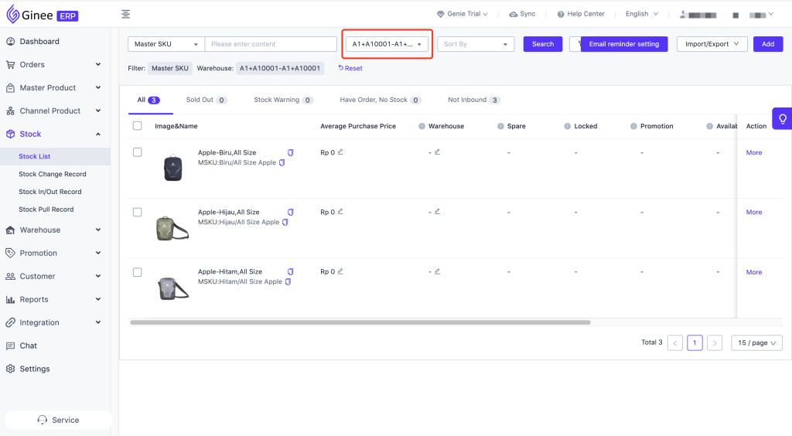Edit warehouse value for Apple-Hitam row
The image size is (792, 436).
(438, 271)
